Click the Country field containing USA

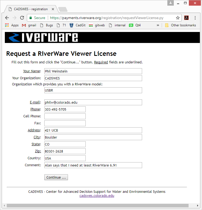pos(65,158)
